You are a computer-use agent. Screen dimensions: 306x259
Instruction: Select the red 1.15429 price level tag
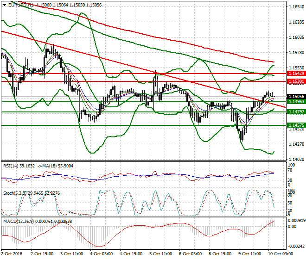(x=296, y=74)
